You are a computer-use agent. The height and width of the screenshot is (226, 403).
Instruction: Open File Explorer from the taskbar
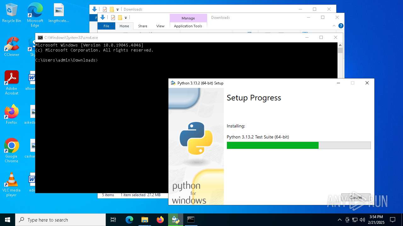pos(145,220)
